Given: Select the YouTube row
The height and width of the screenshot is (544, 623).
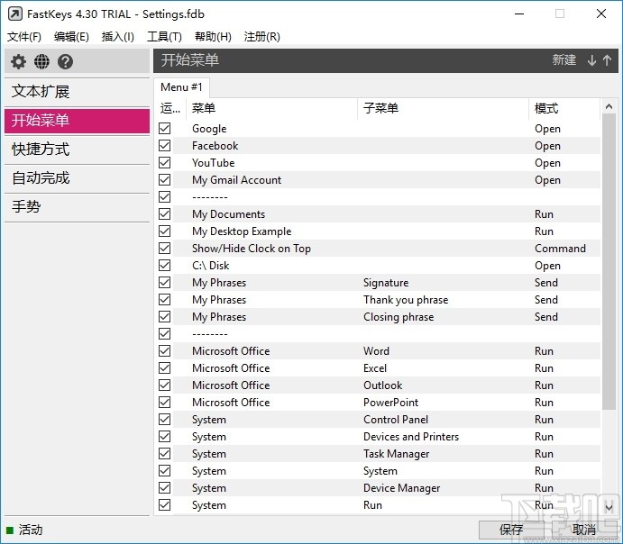Looking at the screenshot, I should pyautogui.click(x=379, y=163).
